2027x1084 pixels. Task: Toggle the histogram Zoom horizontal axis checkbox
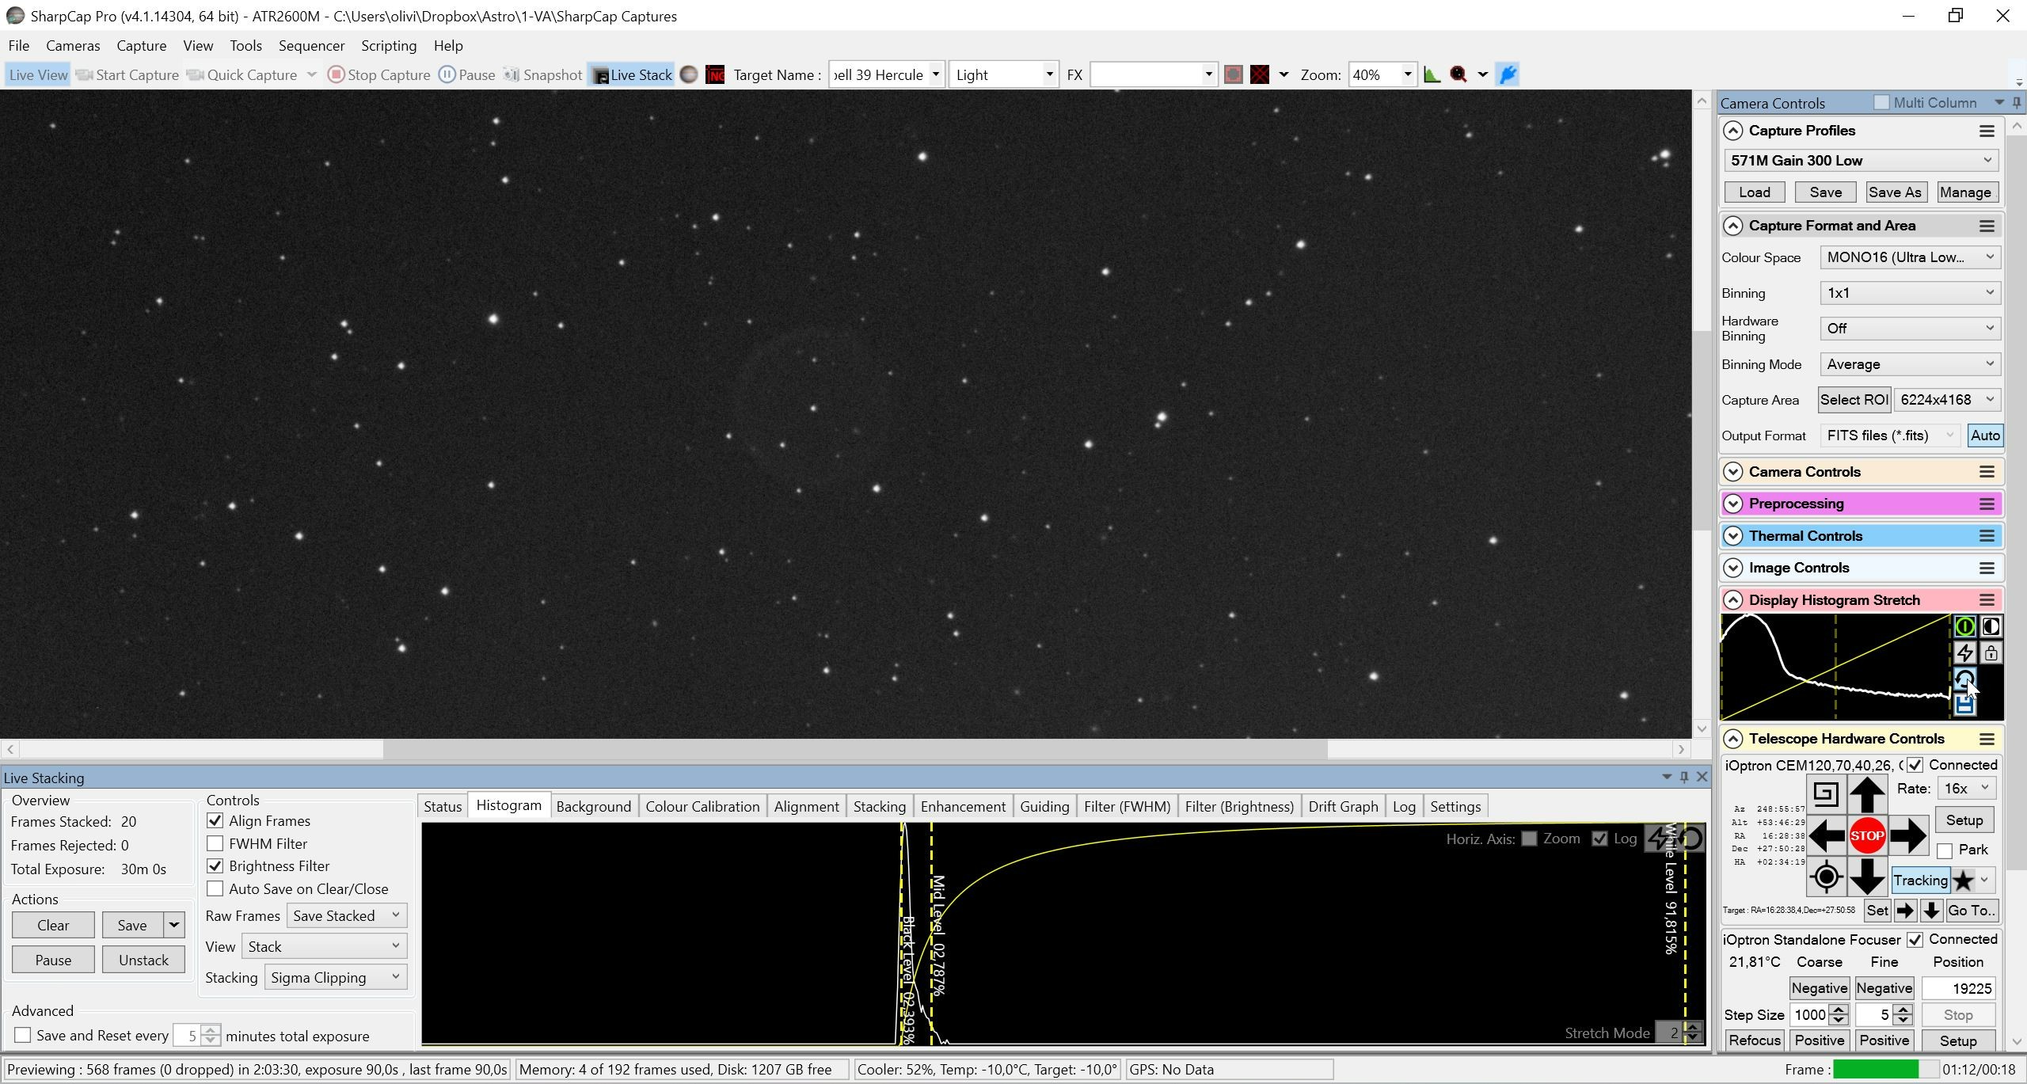click(x=1529, y=839)
